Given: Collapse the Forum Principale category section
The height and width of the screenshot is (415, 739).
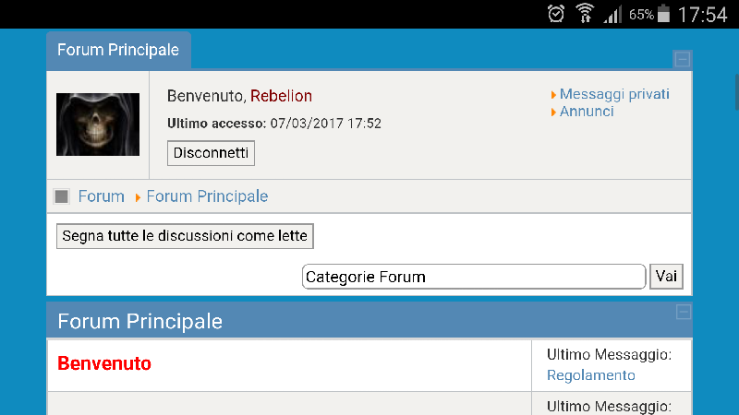Looking at the screenshot, I should tap(684, 312).
